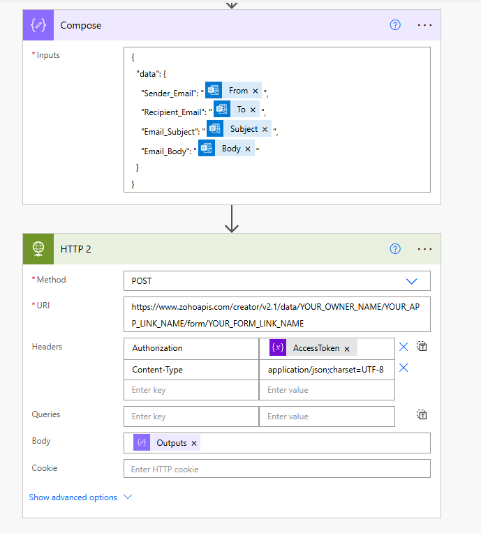This screenshot has height=533, width=481.
Task: Open the Method dropdown showing POST
Action: coord(277,280)
